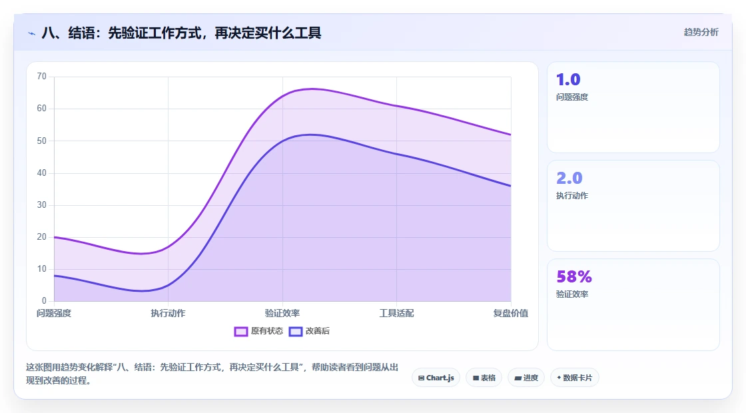Click the 改善后 blue legend swatch
746x413 pixels.
point(296,332)
